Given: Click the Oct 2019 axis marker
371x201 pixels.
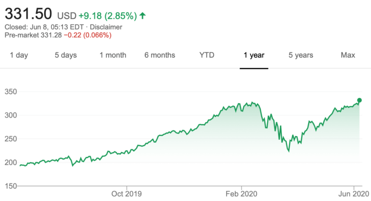Looking at the screenshot, I should pos(127,194).
